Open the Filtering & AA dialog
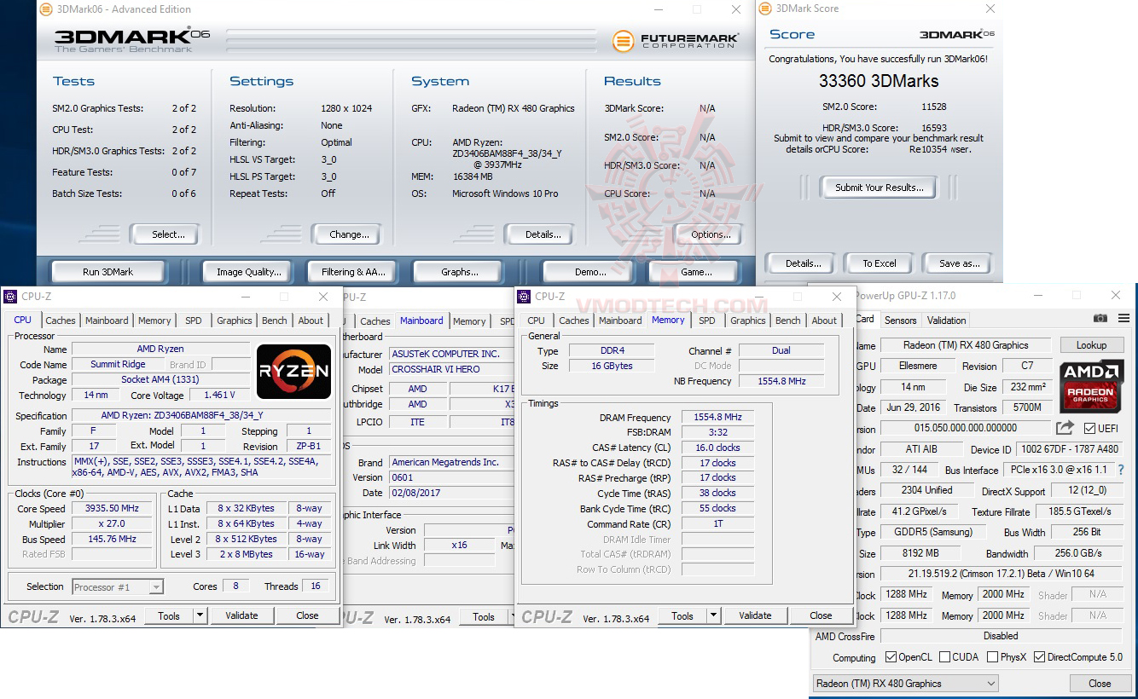 pyautogui.click(x=354, y=272)
